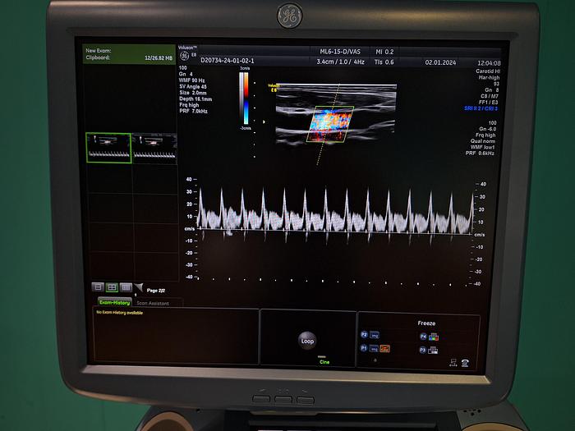The image size is (575, 431).
Task: Click the Clipboard 12/26.82 MB status
Action: [129, 58]
